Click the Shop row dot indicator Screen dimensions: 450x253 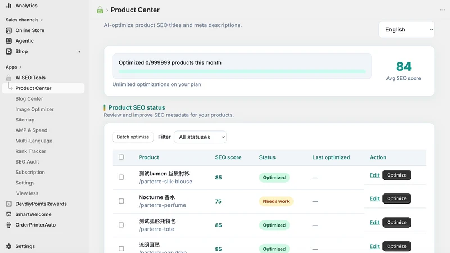click(x=79, y=52)
